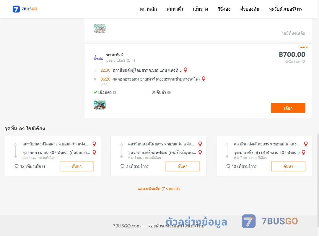
Task: Click the ไม่มีที่นั่งเหลือ text
Action: click(x=293, y=33)
